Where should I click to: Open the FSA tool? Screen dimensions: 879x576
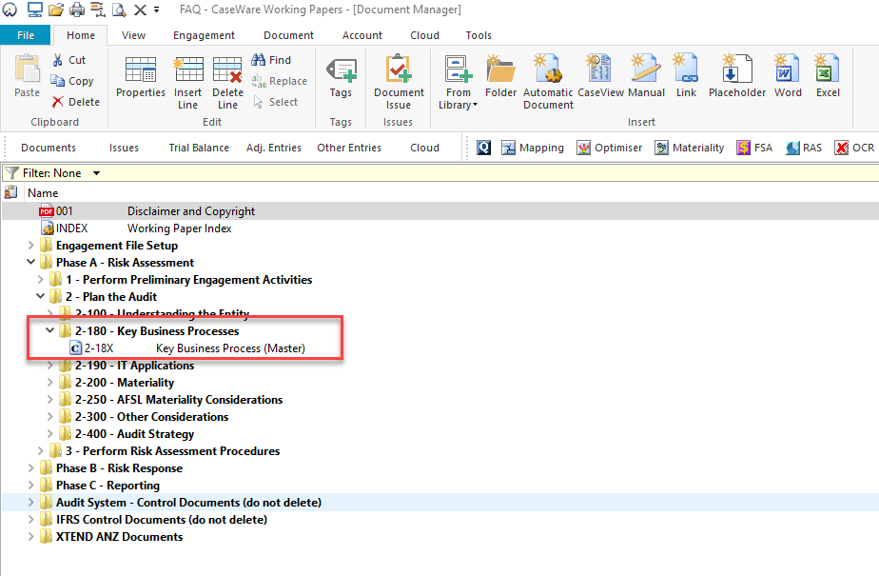click(754, 148)
